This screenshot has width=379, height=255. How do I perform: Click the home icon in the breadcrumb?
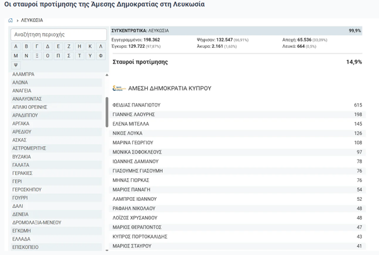[10, 21]
